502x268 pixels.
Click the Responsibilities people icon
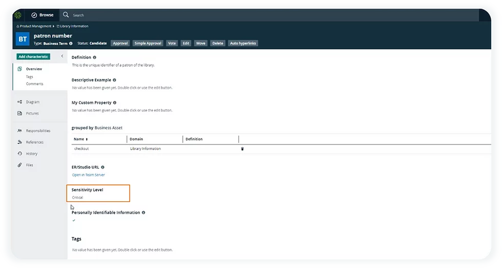click(x=19, y=131)
